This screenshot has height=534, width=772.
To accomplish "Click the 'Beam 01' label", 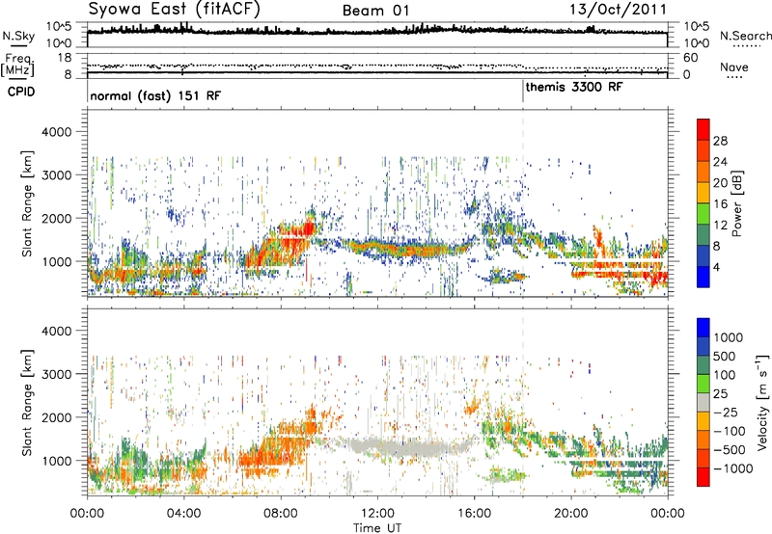I will [375, 11].
